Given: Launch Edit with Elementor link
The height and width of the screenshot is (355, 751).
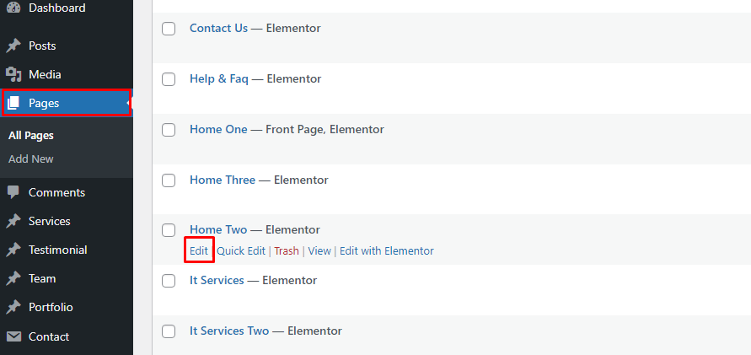Looking at the screenshot, I should pos(387,250).
